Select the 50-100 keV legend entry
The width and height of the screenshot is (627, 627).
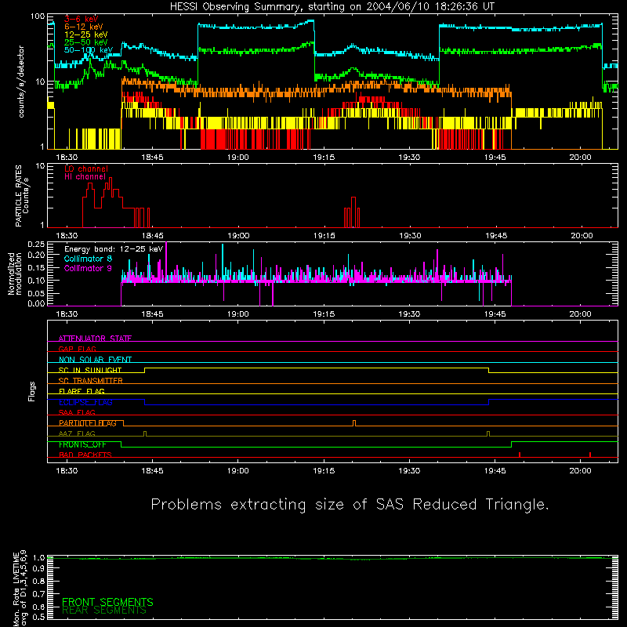pos(88,50)
